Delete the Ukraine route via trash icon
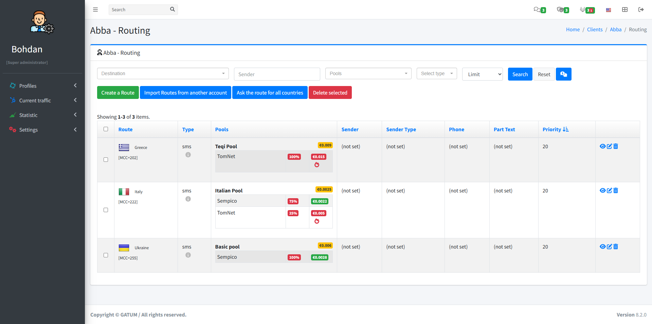This screenshot has width=652, height=324. tap(616, 246)
